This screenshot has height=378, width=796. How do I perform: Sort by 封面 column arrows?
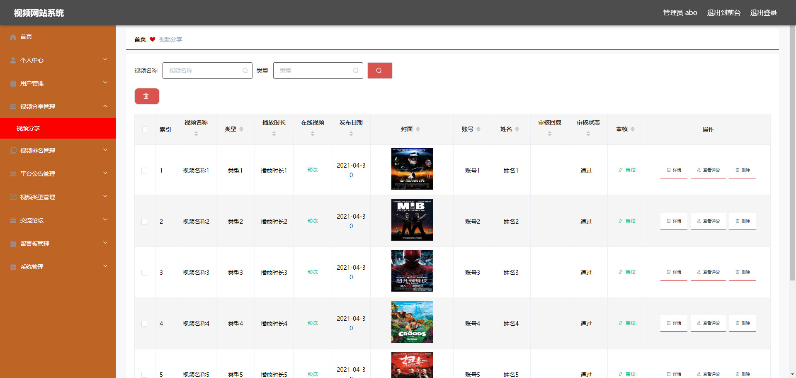coord(418,129)
